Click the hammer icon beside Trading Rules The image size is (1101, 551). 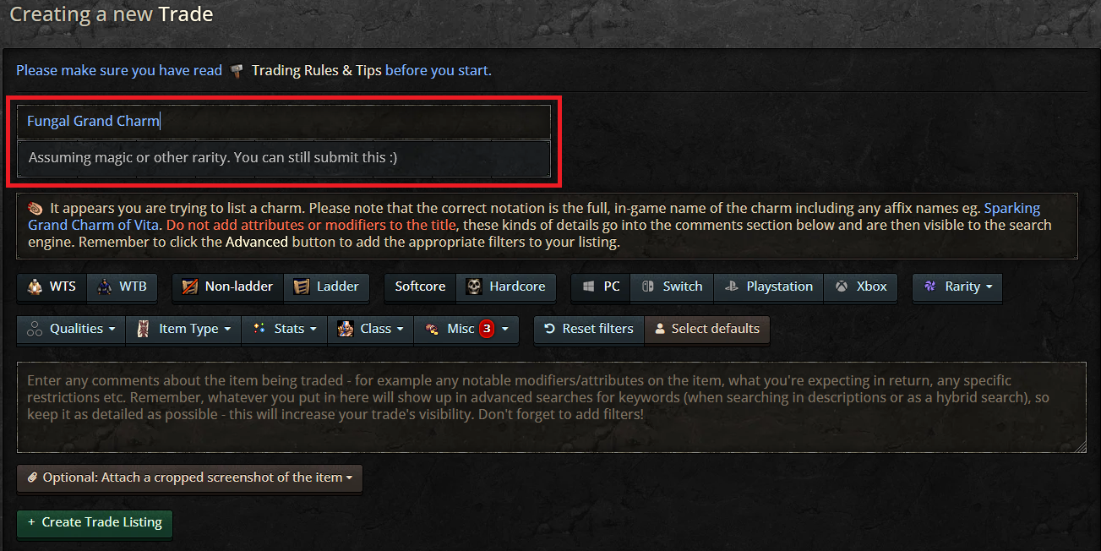[236, 71]
